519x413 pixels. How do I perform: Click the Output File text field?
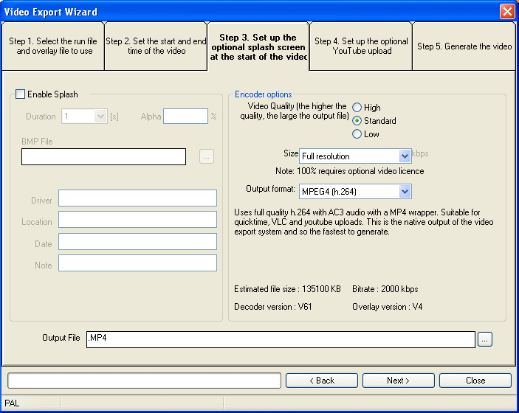[x=281, y=339]
